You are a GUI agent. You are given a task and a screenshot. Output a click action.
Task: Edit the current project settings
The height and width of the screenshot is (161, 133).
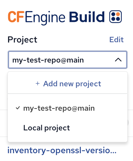point(116,40)
